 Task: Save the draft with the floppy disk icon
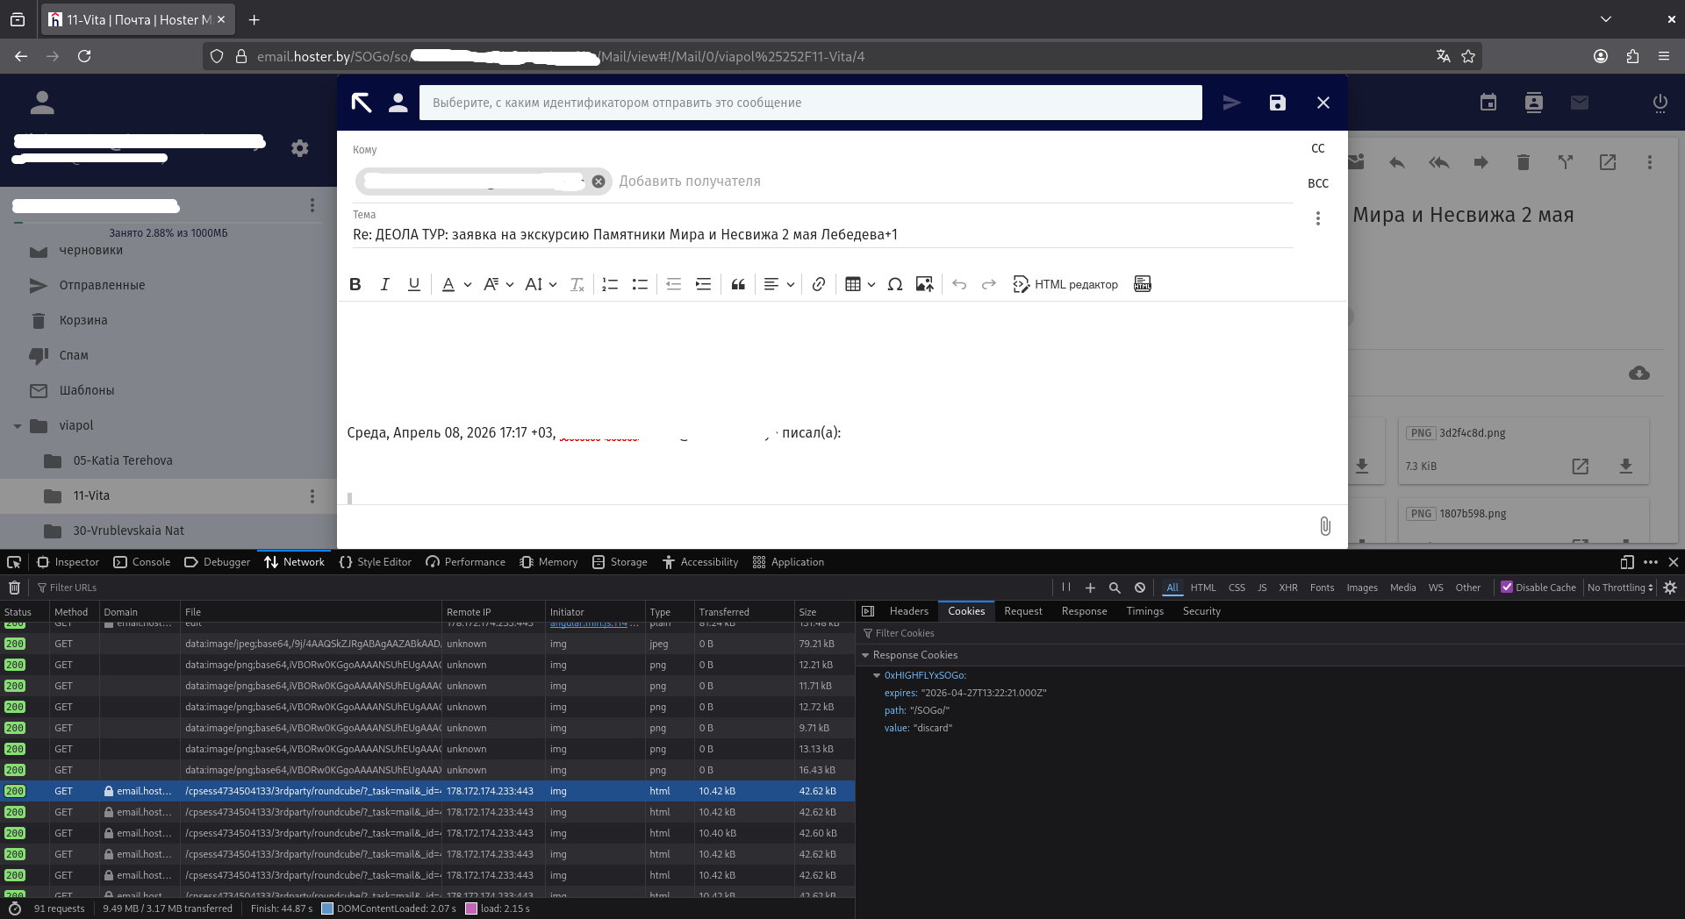click(1277, 103)
